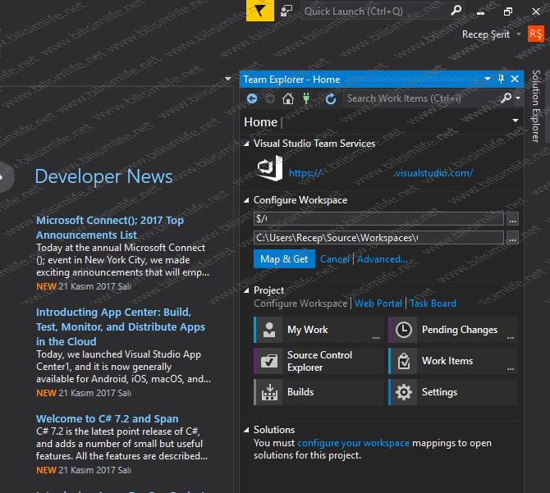Screen dimensions: 550x493
Task: Open Introducing App Center news article
Action: 121,327
